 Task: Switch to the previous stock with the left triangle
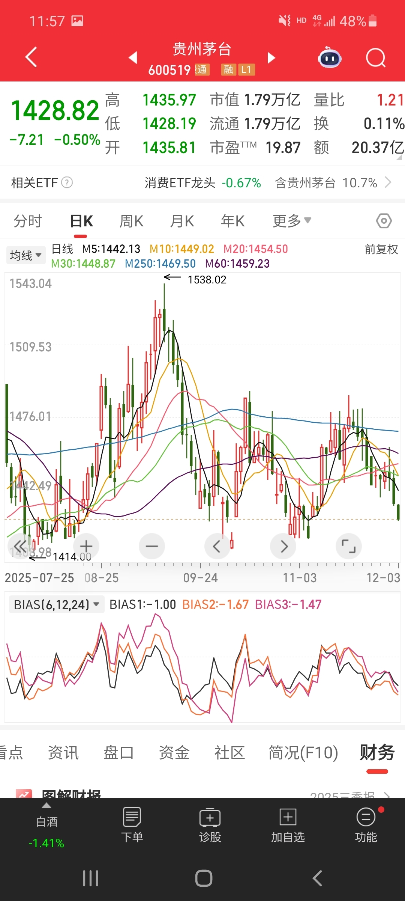point(133,57)
